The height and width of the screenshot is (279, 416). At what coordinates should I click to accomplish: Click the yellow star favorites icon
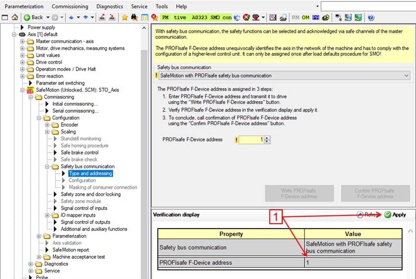[124, 18]
